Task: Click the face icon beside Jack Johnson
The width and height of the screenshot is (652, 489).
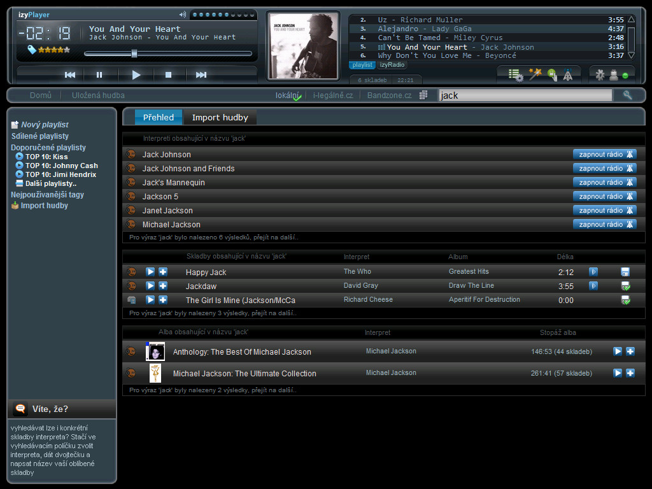Action: (x=131, y=154)
